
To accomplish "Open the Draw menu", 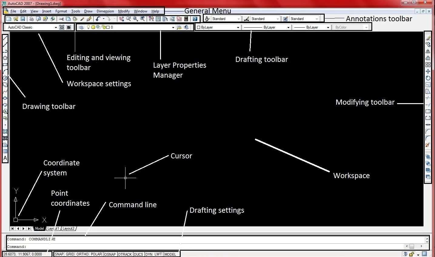I will [88, 11].
